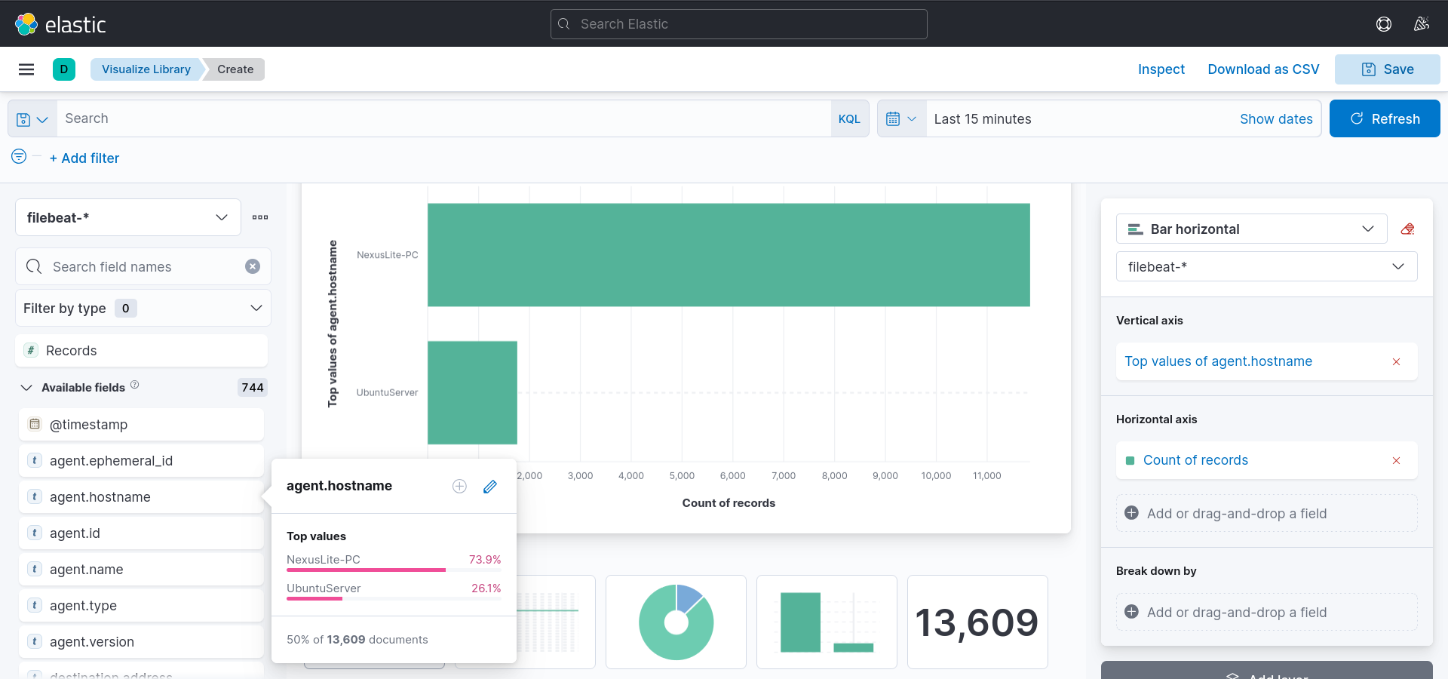Open the Bar horizontal chart type dropdown
The height and width of the screenshot is (679, 1448).
(1251, 229)
